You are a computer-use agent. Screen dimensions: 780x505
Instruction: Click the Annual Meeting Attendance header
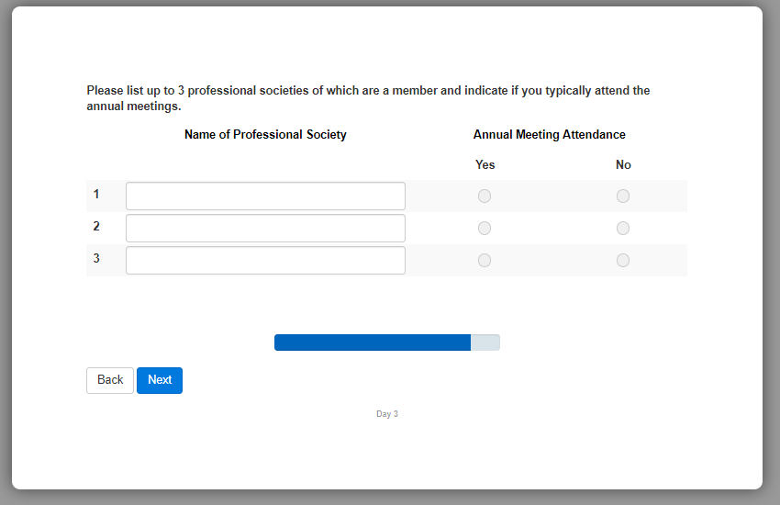tap(549, 135)
